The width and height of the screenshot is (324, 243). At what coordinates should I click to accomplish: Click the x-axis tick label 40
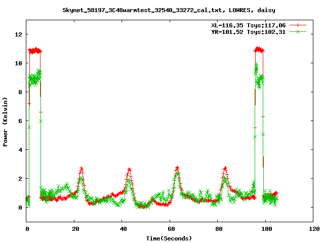point(123,229)
